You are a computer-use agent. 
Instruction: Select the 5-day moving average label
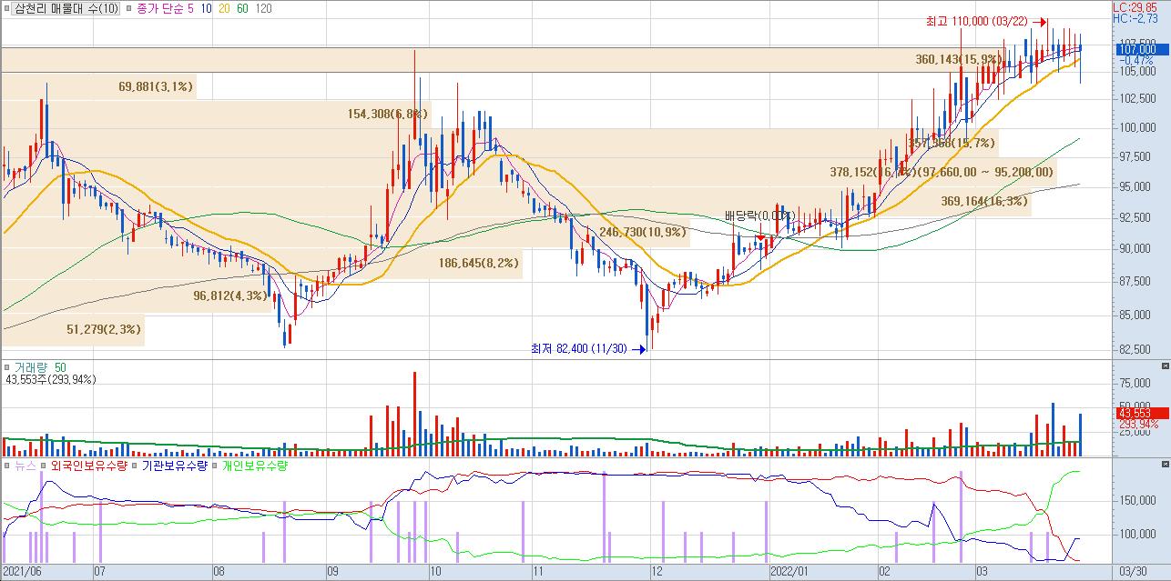point(189,9)
